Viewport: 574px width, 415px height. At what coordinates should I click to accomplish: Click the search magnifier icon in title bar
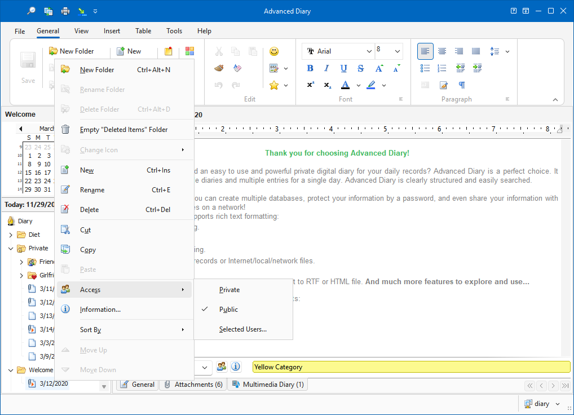[31, 11]
